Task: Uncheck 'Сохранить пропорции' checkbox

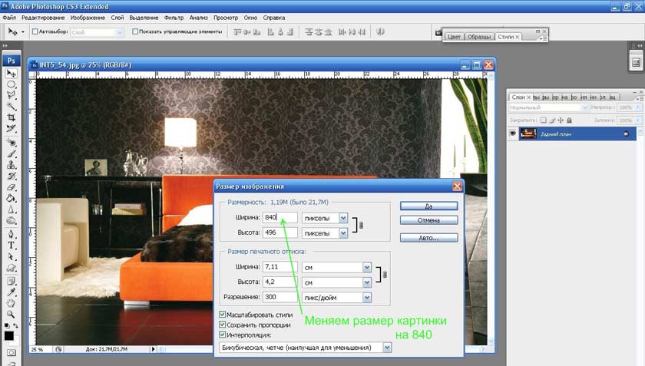Action: (223, 325)
